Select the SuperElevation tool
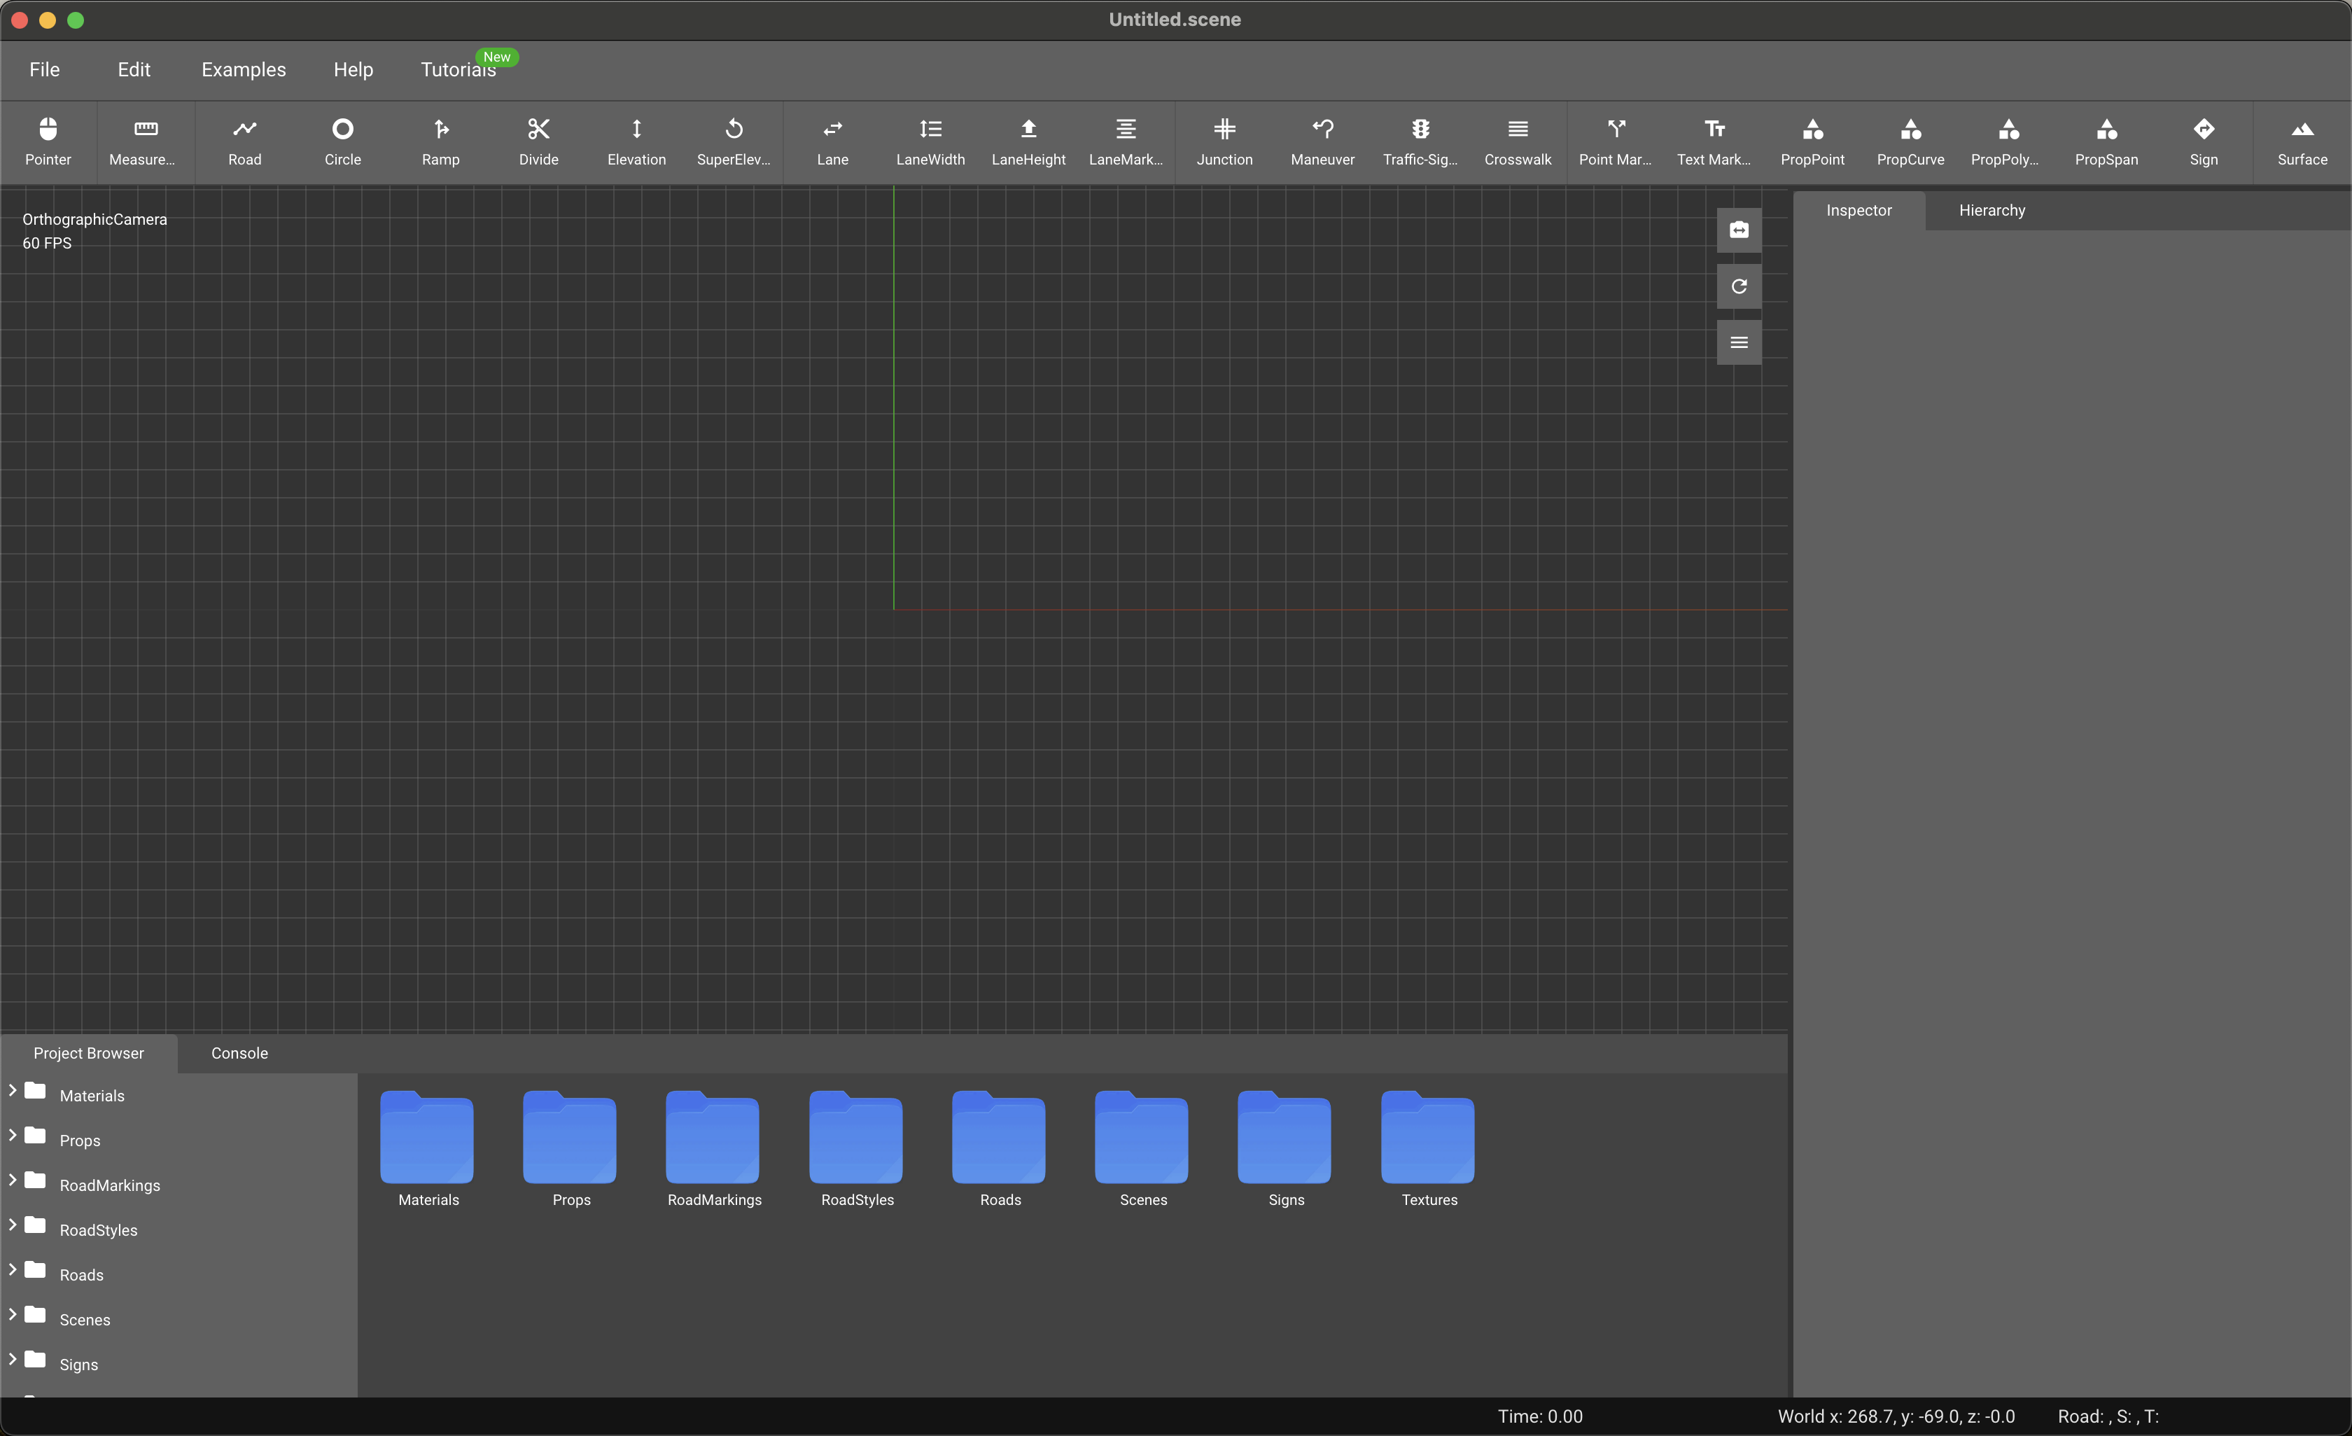Image resolution: width=2352 pixels, height=1436 pixels. pyautogui.click(x=734, y=142)
